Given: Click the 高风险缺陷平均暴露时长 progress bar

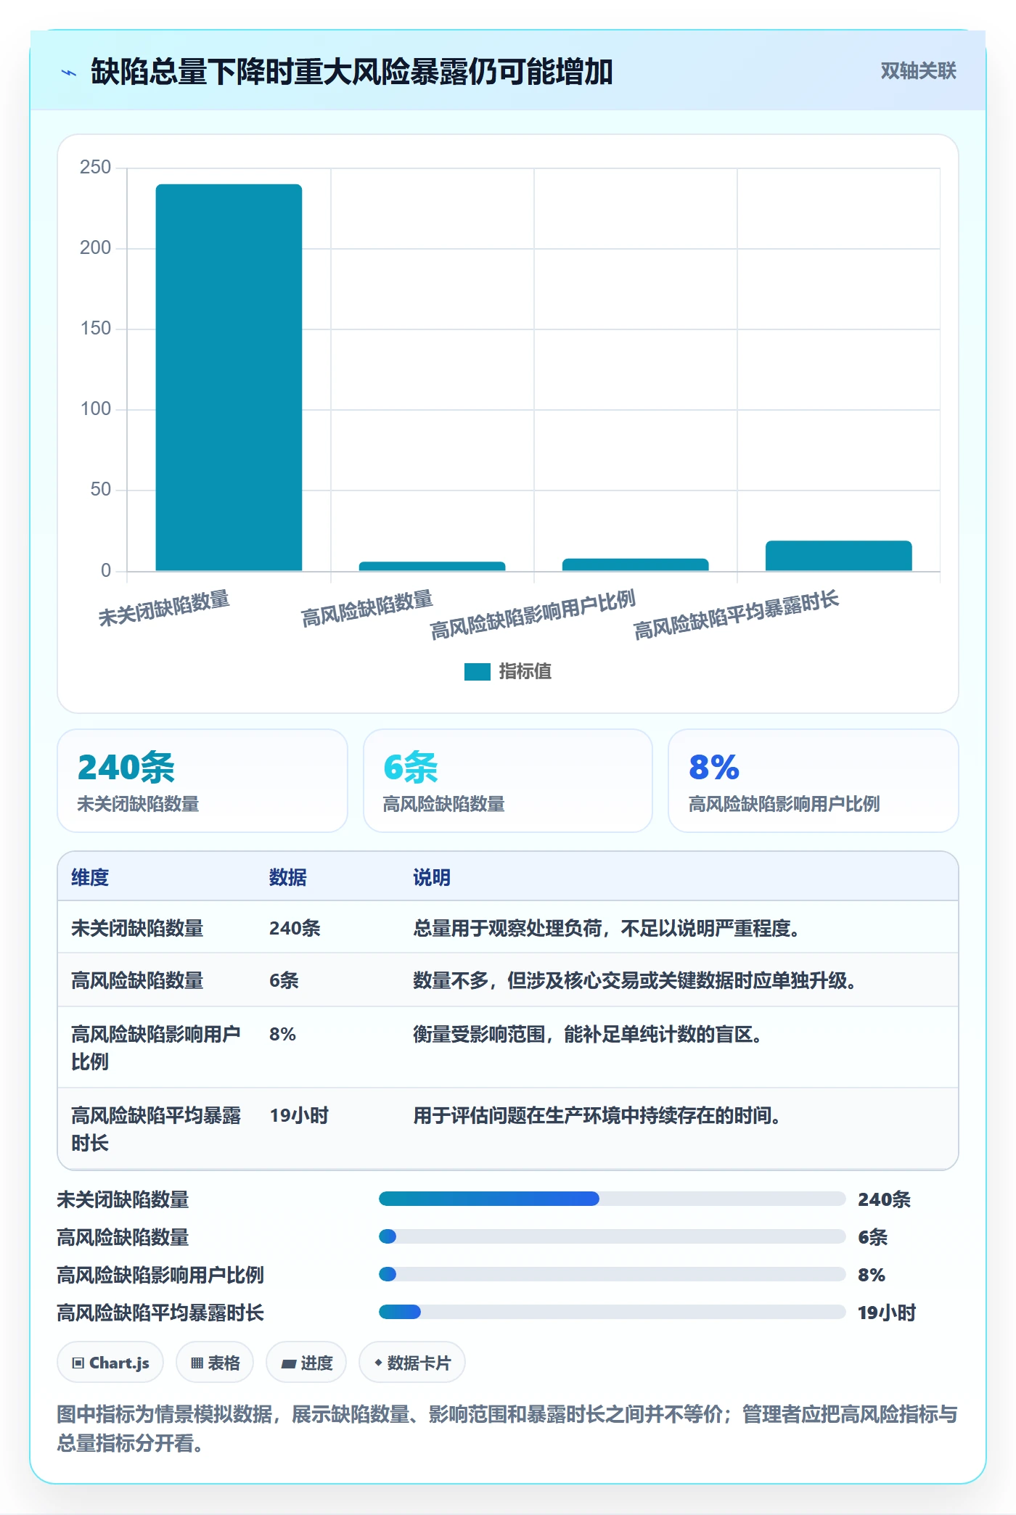Looking at the screenshot, I should [612, 1312].
